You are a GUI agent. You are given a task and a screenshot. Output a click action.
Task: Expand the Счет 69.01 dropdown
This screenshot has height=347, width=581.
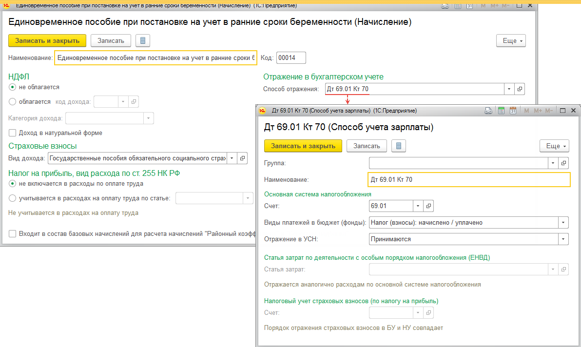point(418,206)
